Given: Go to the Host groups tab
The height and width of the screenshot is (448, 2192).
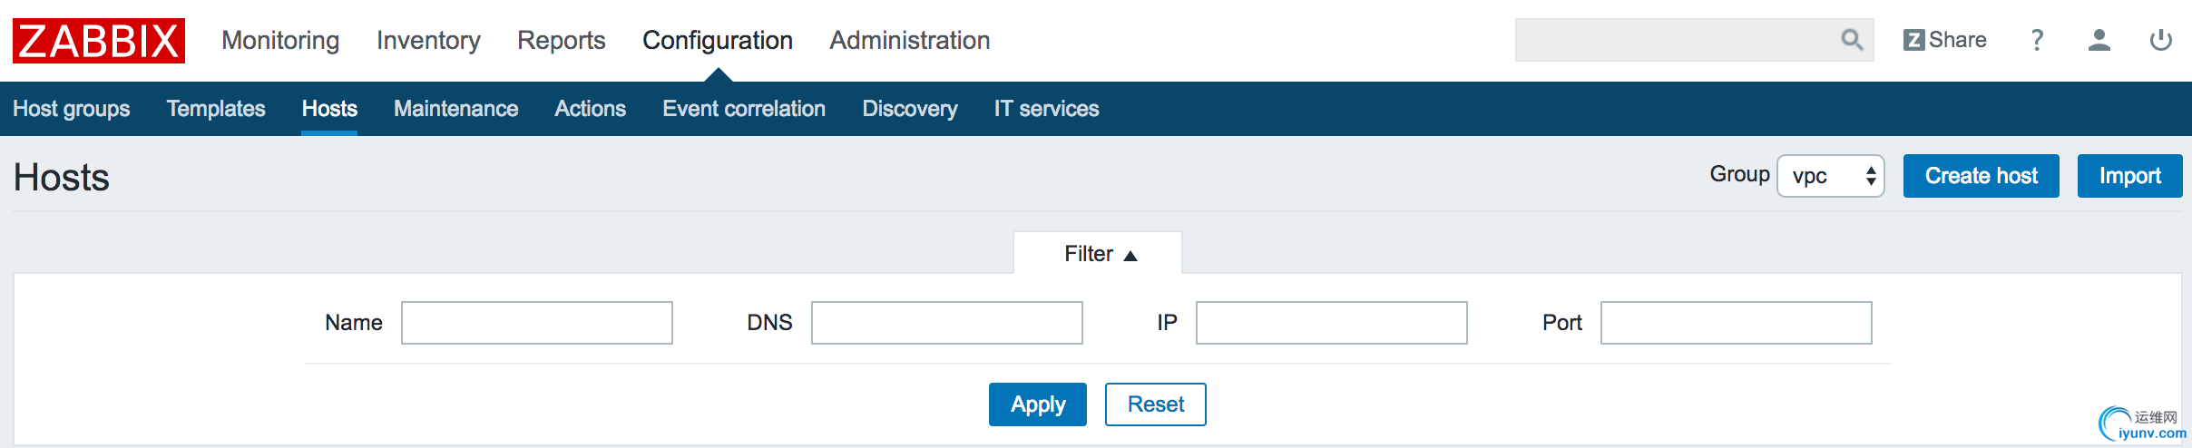Looking at the screenshot, I should [x=72, y=109].
